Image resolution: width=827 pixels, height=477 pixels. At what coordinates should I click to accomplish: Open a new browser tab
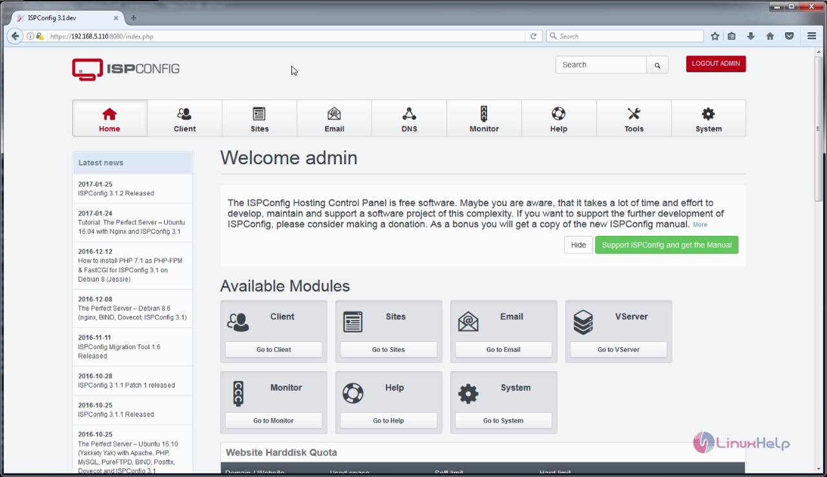click(x=134, y=18)
